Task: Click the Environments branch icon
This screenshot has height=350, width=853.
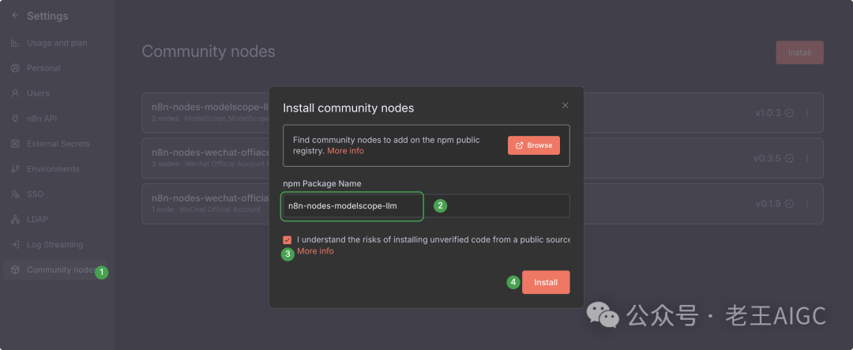Action: pos(15,169)
